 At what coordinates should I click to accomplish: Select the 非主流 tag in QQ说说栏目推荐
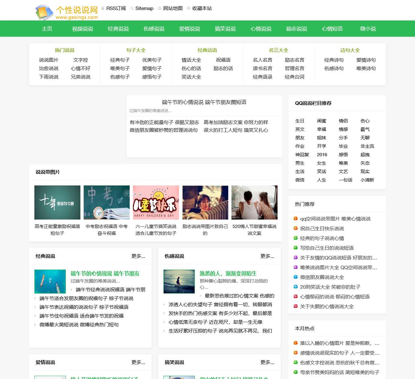pos(367,146)
